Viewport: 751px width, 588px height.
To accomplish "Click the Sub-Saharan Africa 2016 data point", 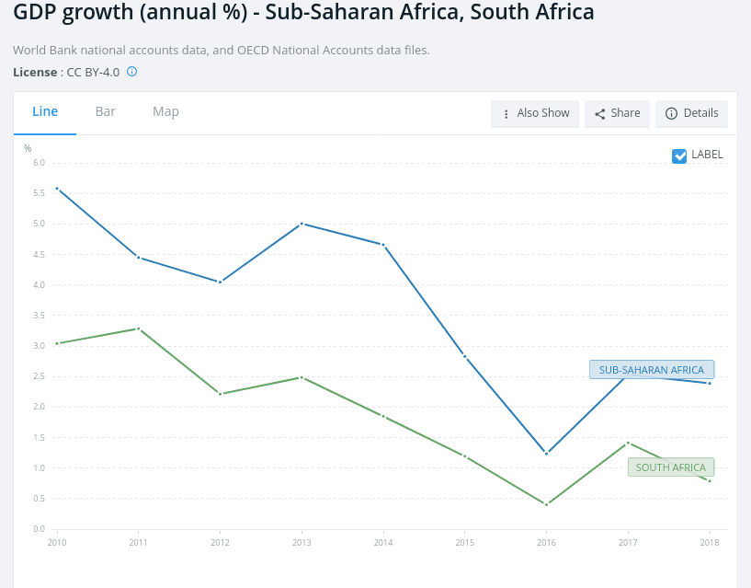I will 546,454.
